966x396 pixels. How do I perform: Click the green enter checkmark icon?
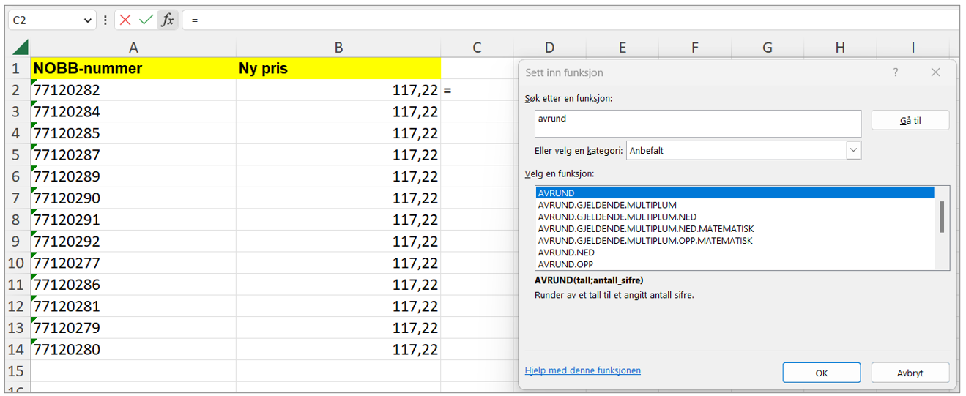coord(146,20)
